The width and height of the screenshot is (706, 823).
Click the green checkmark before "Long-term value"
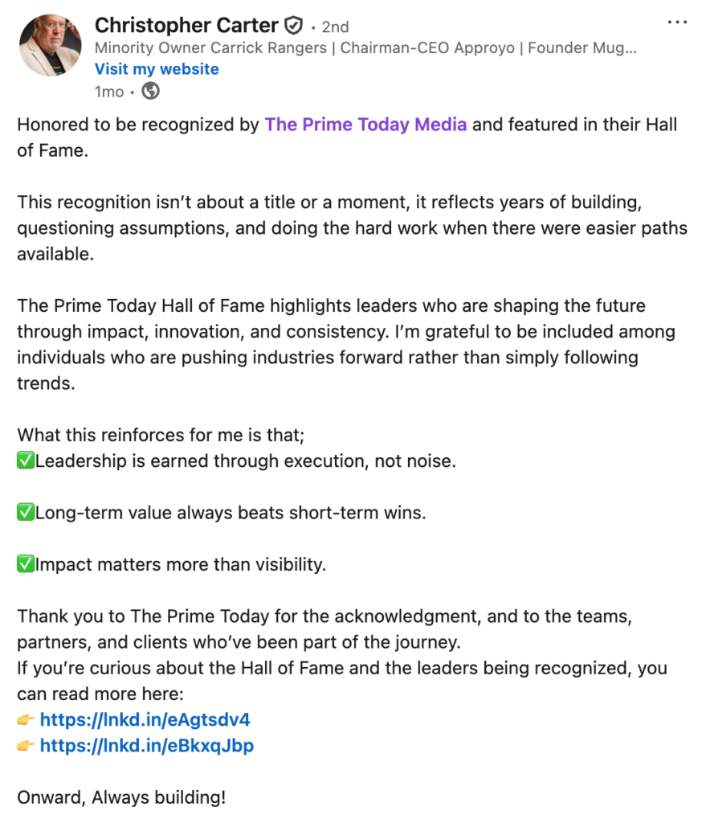[26, 513]
